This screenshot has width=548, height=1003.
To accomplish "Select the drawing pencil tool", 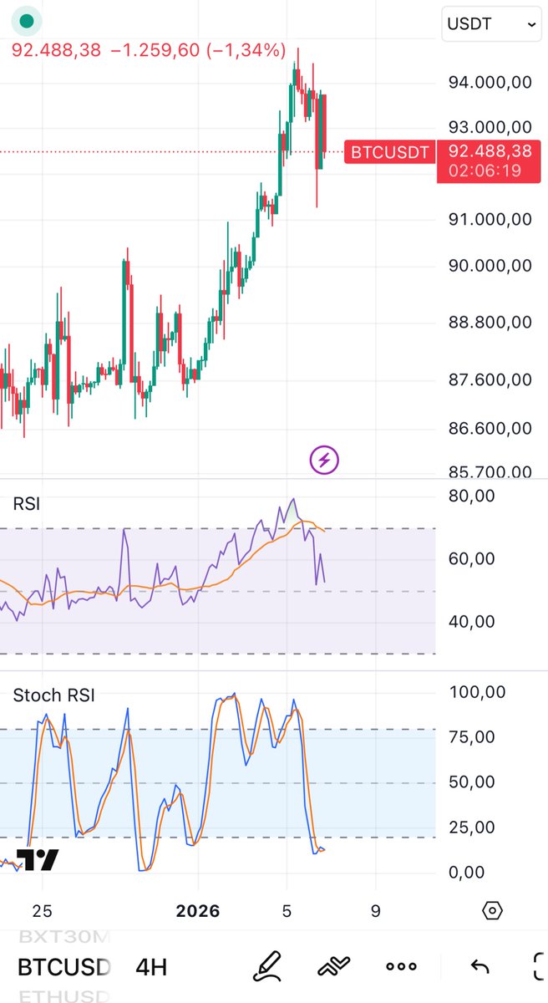I will point(267,967).
